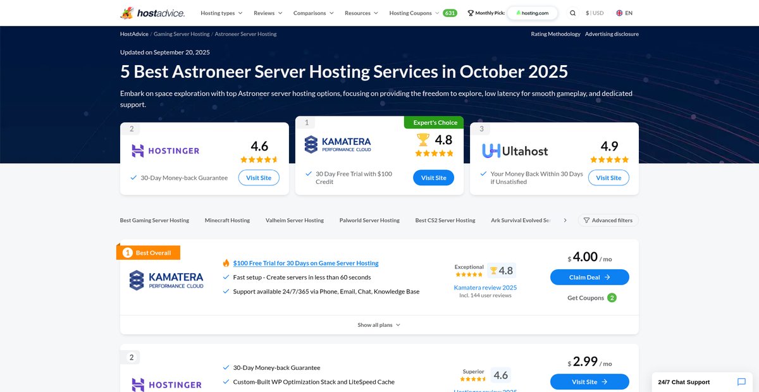The image size is (759, 392).
Task: Click the Hostinger logo in second listing
Action: [166, 384]
